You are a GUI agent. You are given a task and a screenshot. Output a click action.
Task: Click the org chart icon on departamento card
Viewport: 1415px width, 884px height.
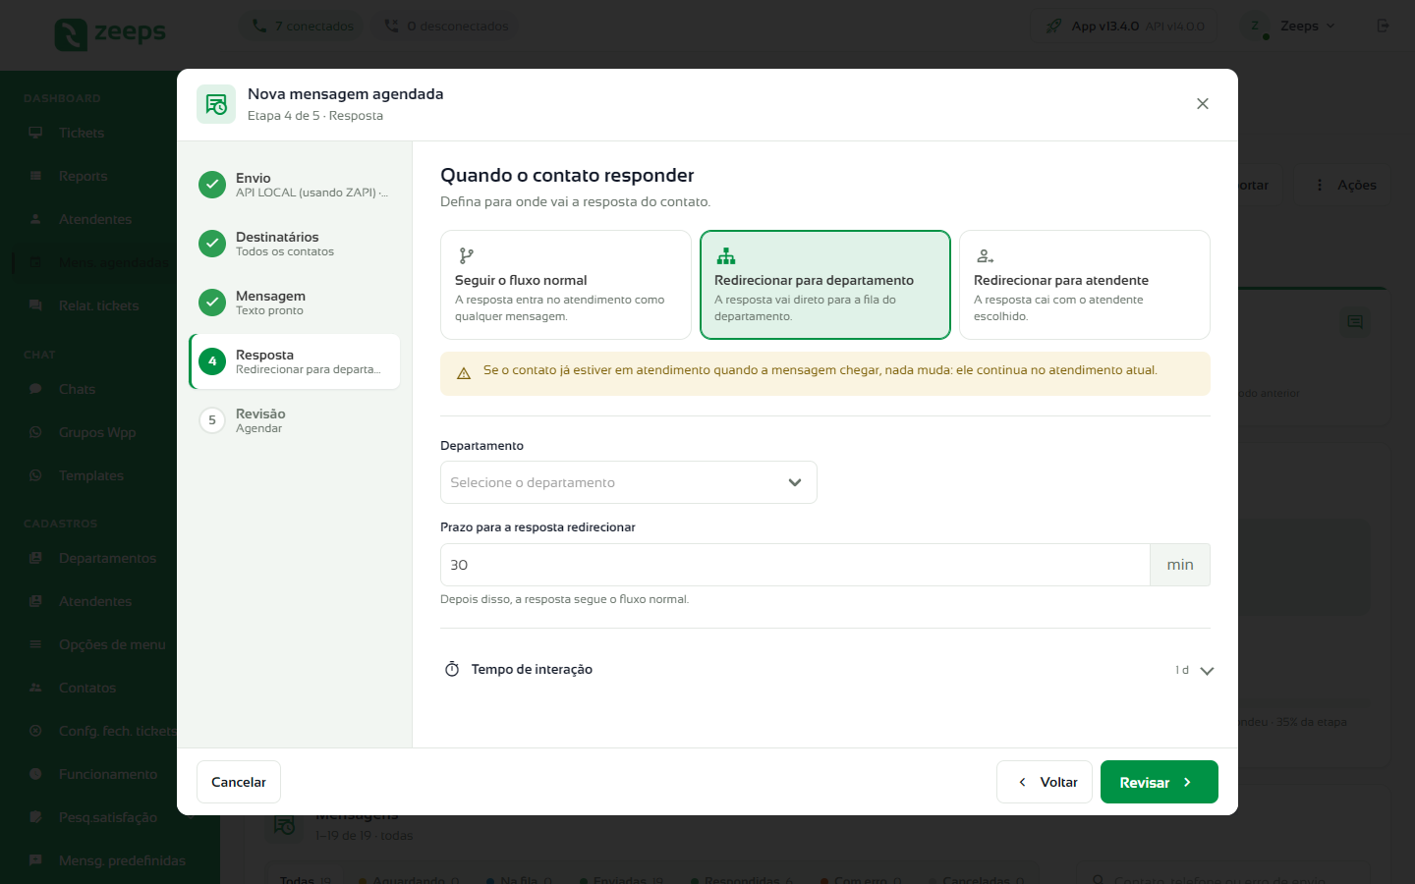[726, 256]
